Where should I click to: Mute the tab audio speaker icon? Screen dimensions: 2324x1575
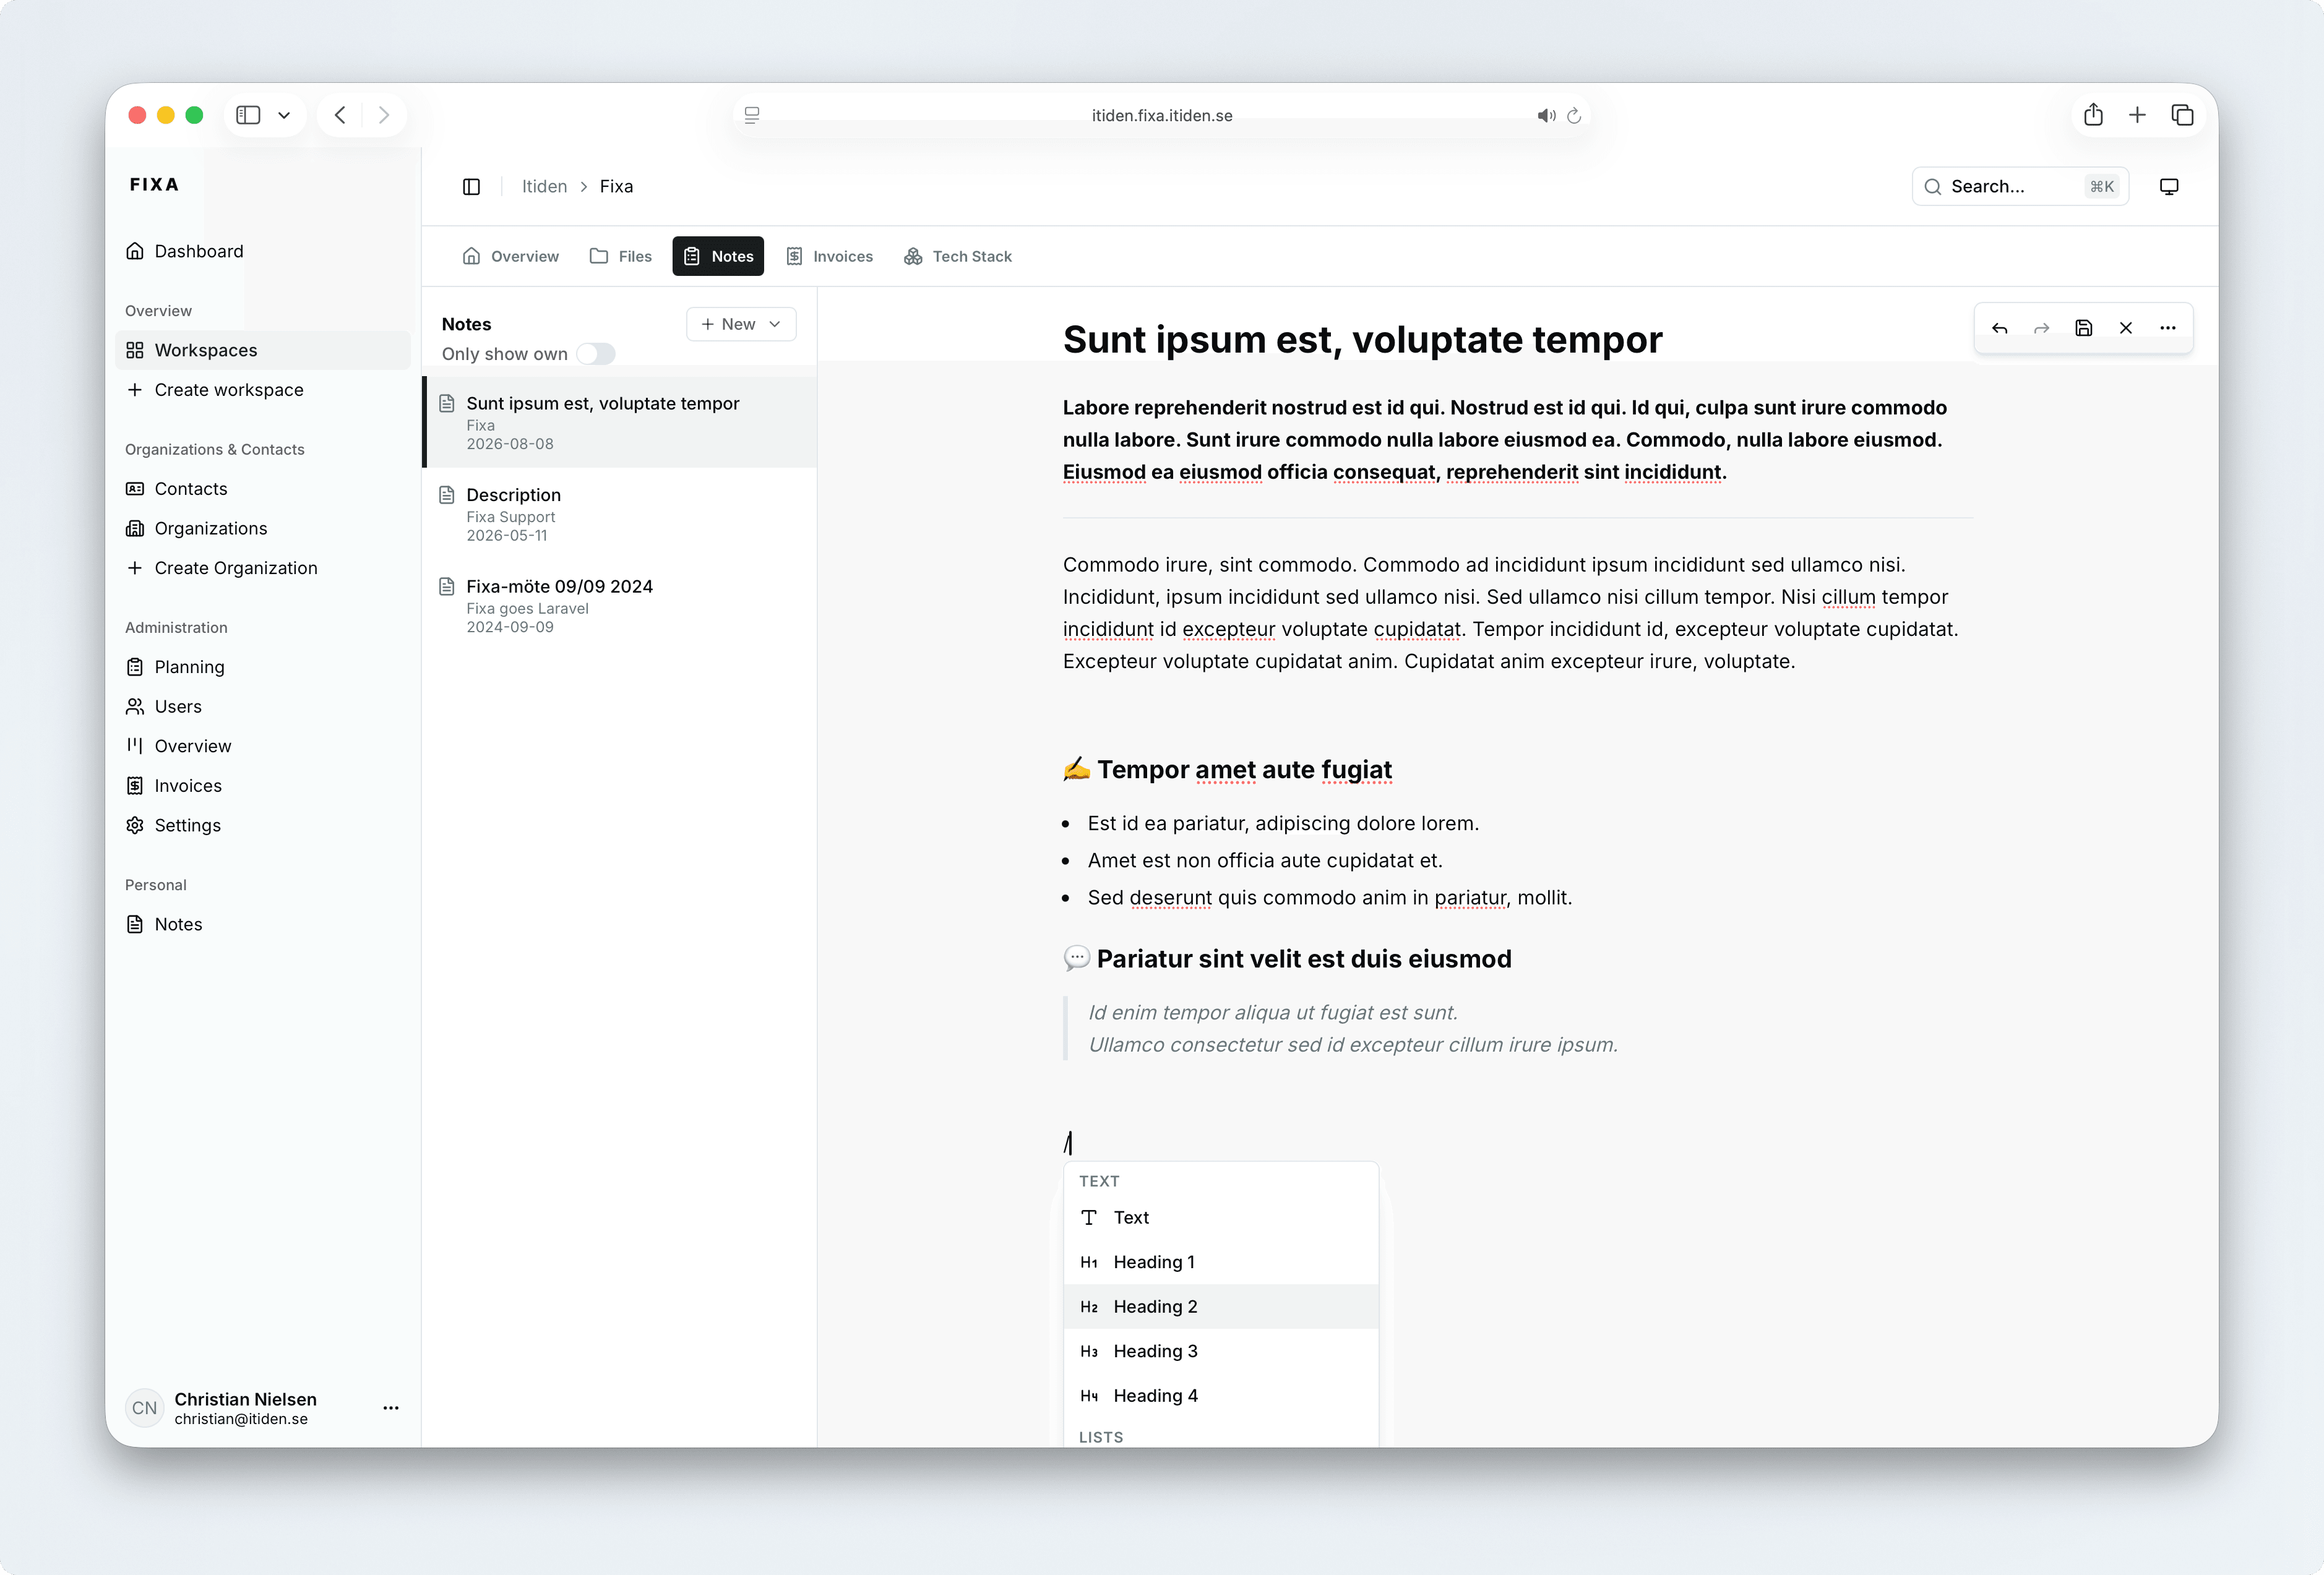coord(1546,116)
